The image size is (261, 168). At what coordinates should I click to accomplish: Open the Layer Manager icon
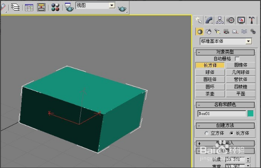(15, 7)
